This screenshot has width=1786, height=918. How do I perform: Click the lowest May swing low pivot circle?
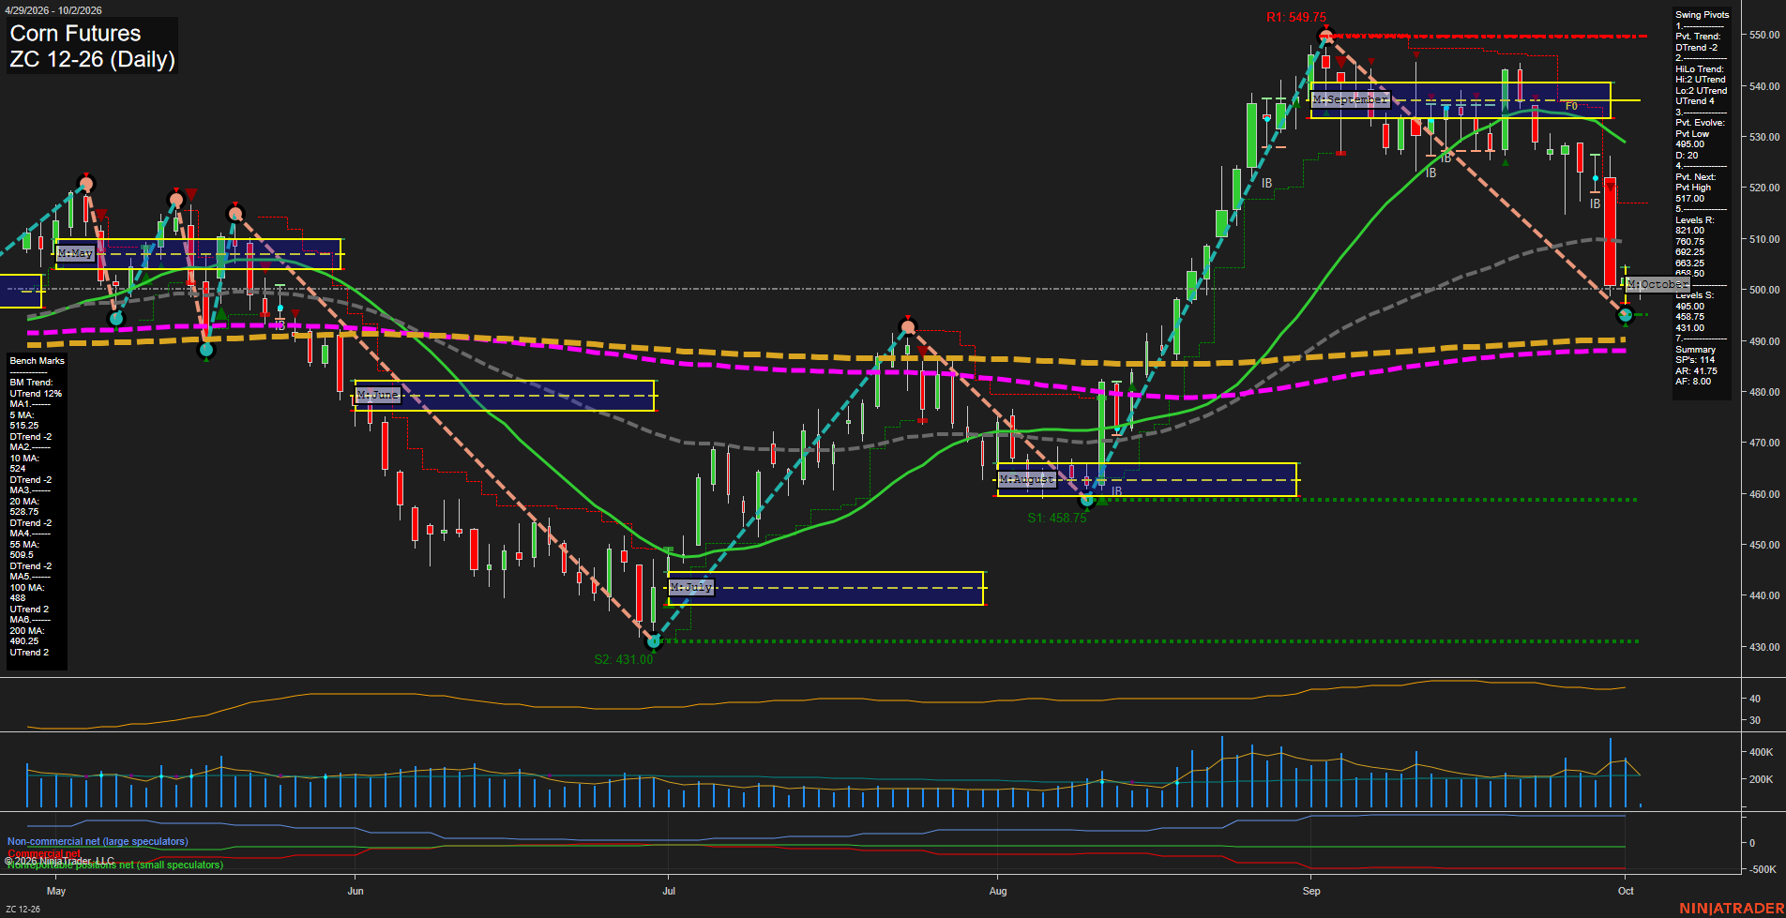coord(206,350)
